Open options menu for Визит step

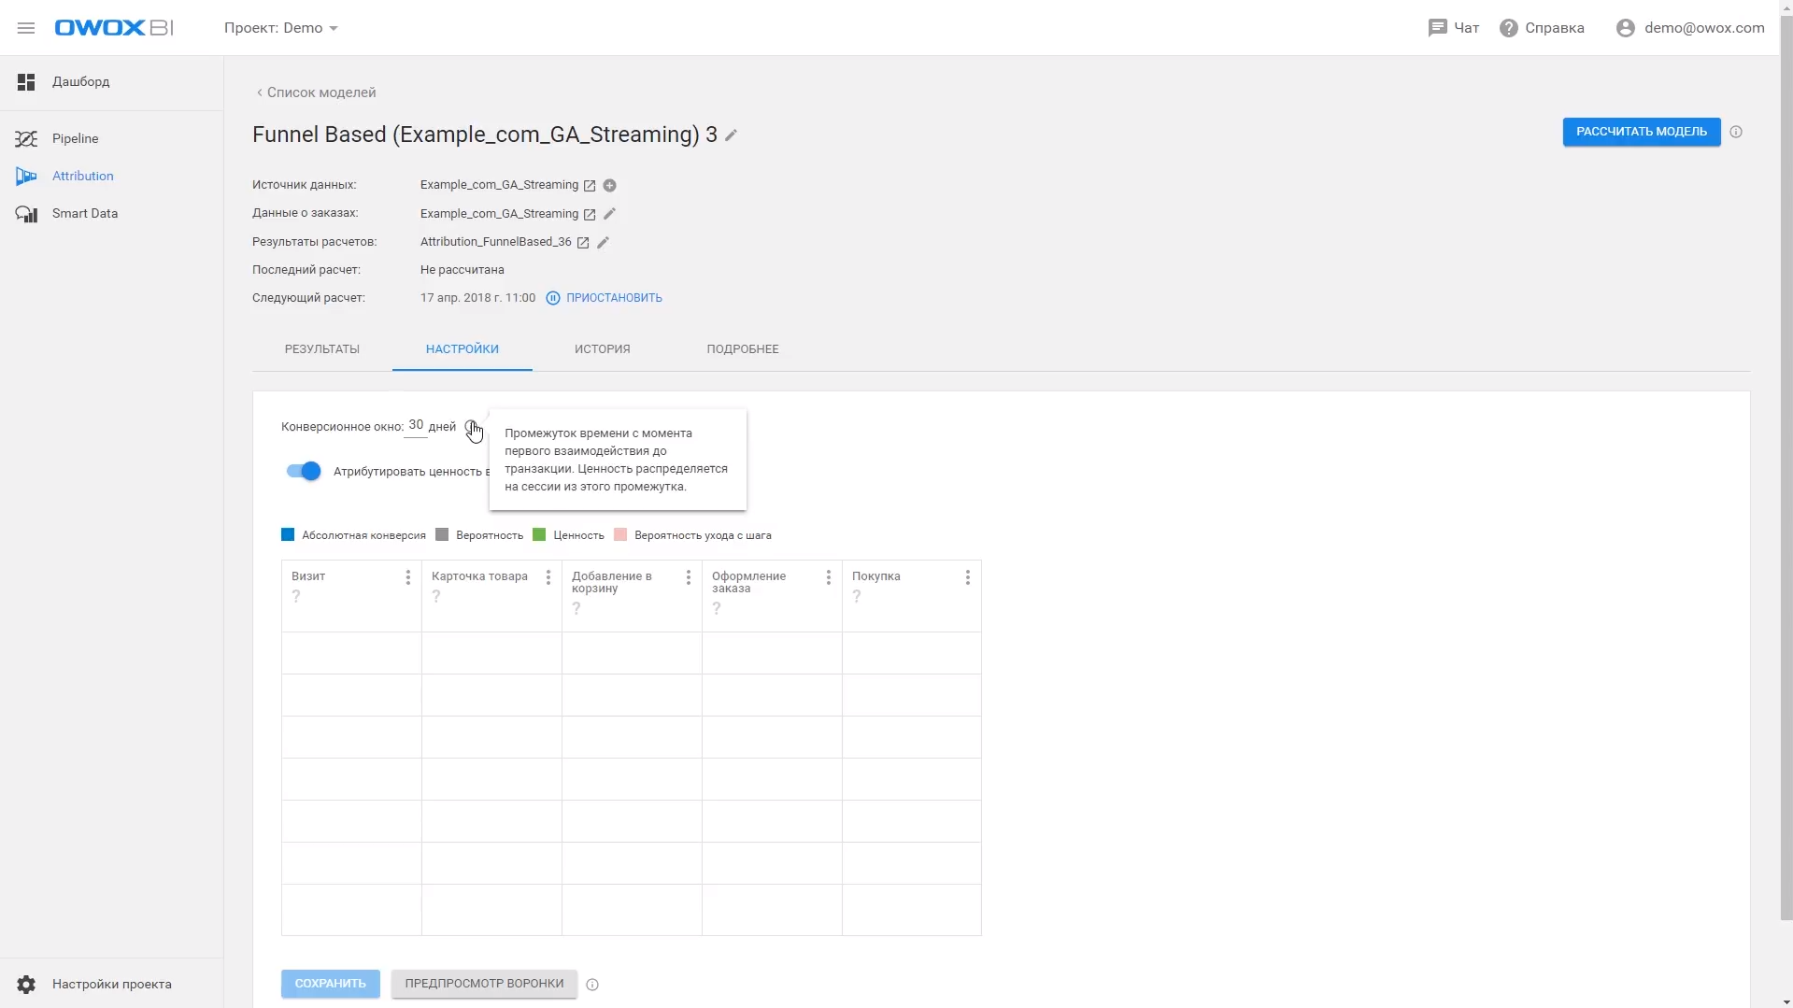(x=408, y=577)
